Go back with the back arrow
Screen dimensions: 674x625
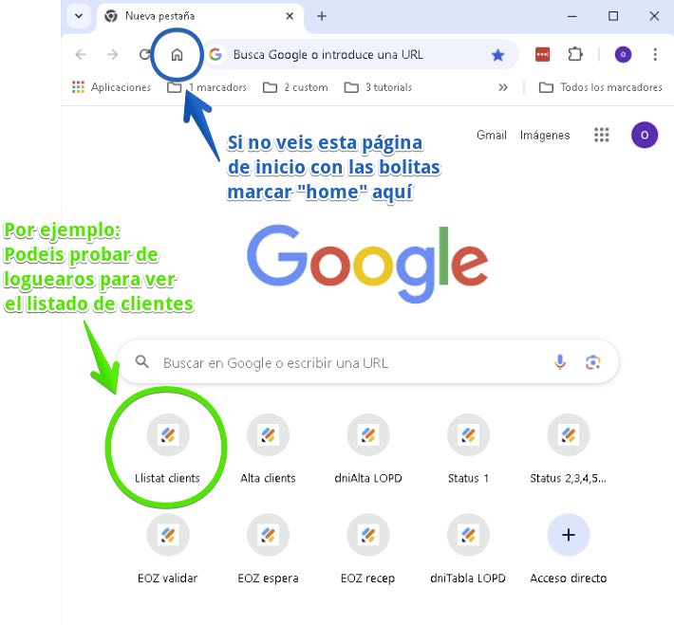coord(81,55)
